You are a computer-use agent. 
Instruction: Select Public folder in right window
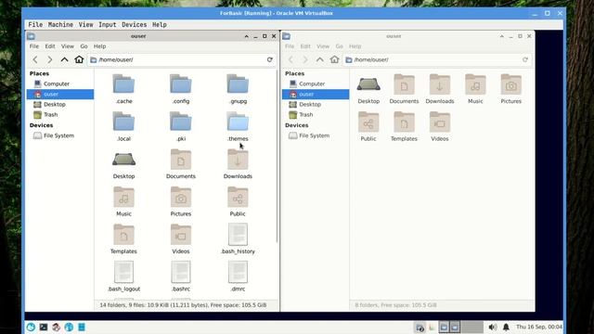(368, 126)
